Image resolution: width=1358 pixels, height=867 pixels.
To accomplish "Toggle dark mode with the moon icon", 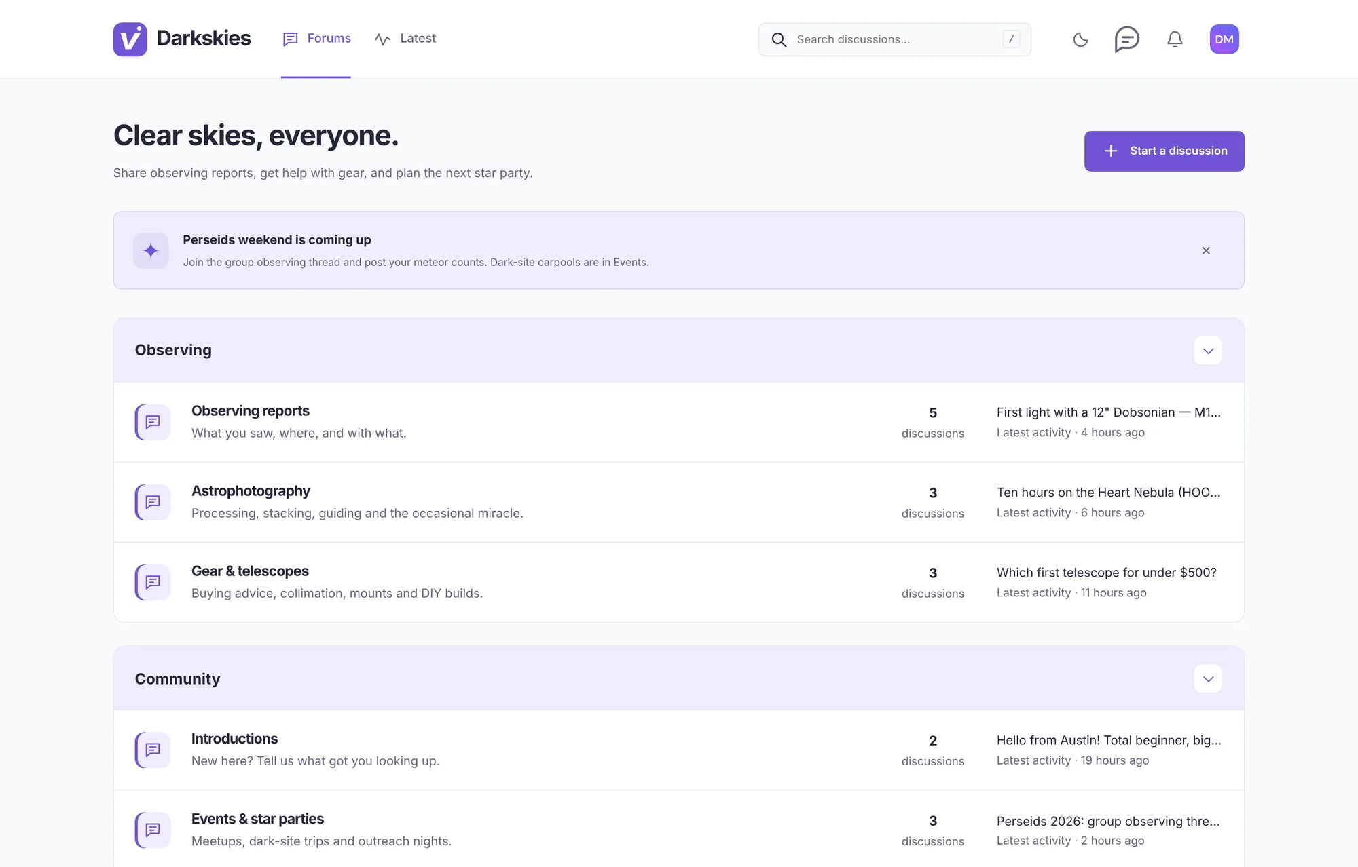I will [x=1080, y=39].
